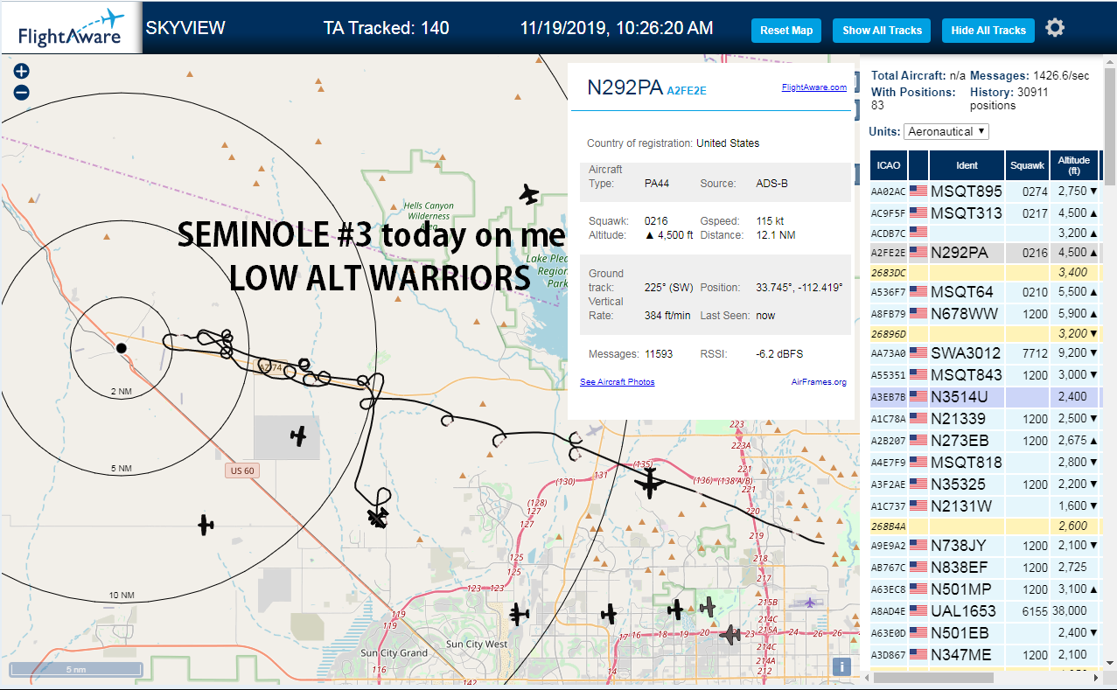Screen dimensions: 1117x690
Task: Select the MSQT818 row
Action: [985, 462]
